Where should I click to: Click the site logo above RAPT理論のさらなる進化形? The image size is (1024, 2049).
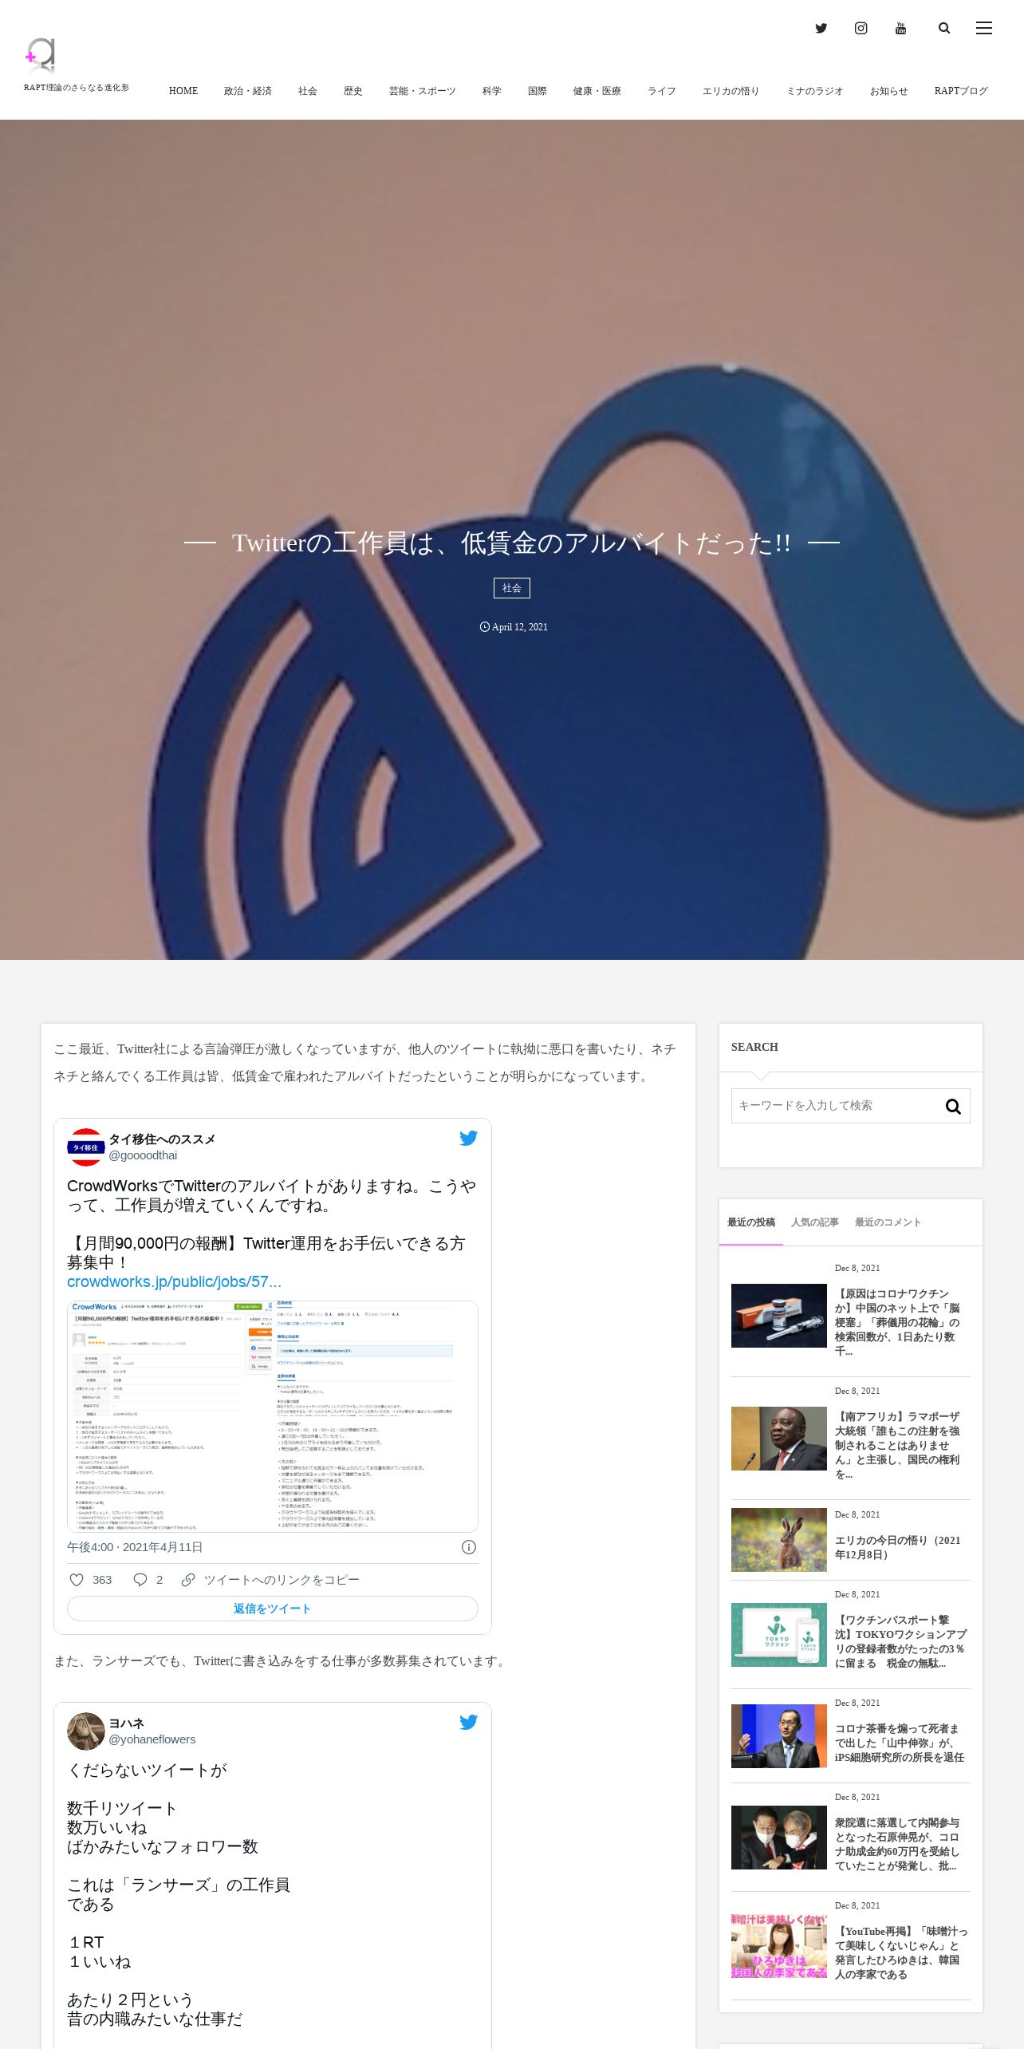[41, 55]
